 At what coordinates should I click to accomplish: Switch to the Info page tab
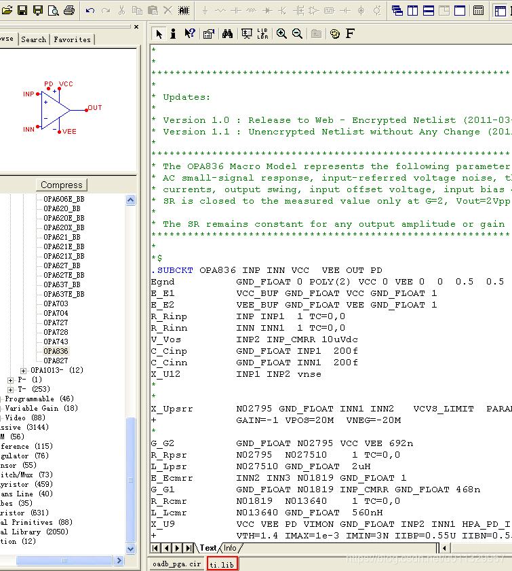click(x=230, y=548)
